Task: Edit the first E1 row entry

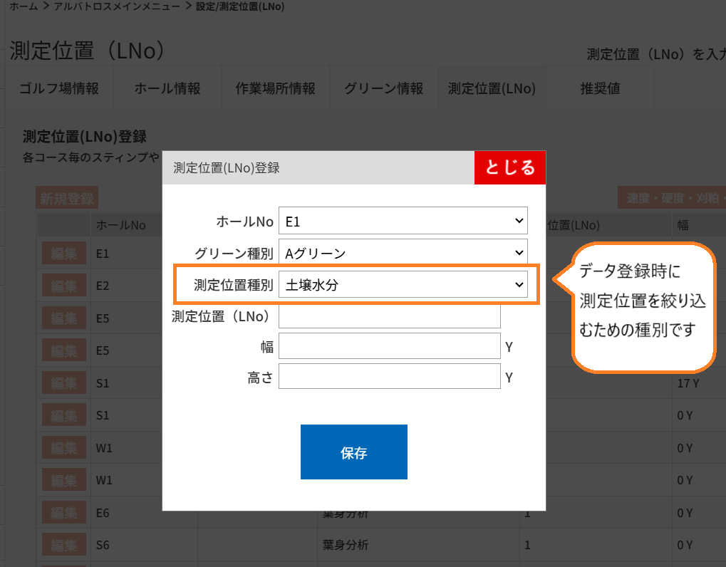Action: point(63,253)
